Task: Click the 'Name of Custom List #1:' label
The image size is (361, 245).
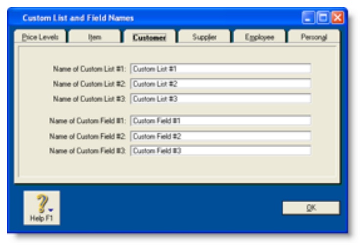Action: tap(90, 69)
